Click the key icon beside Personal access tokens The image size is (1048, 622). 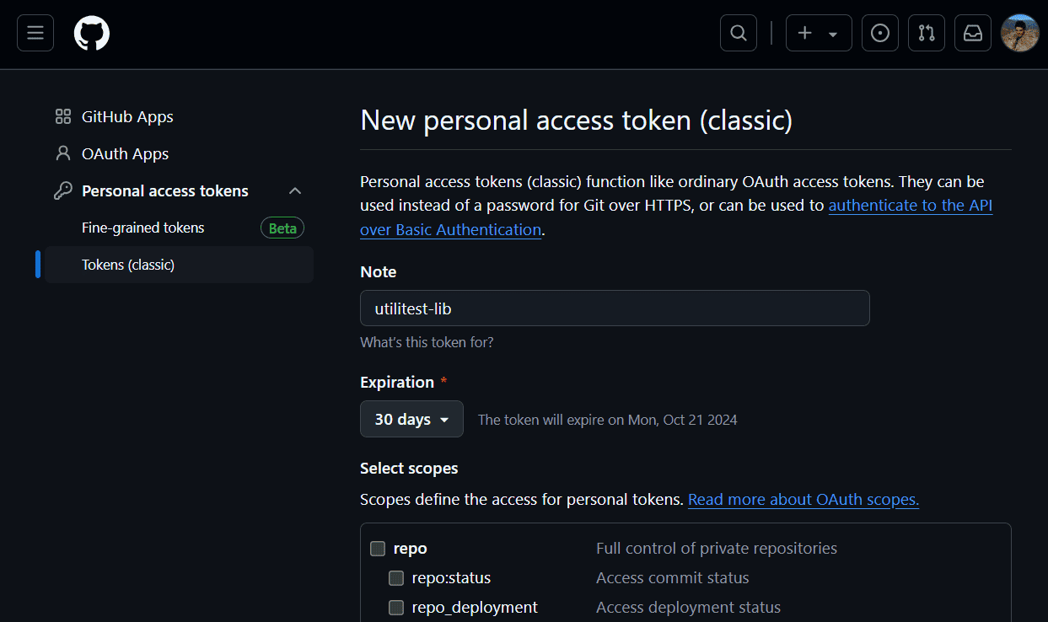[63, 191]
